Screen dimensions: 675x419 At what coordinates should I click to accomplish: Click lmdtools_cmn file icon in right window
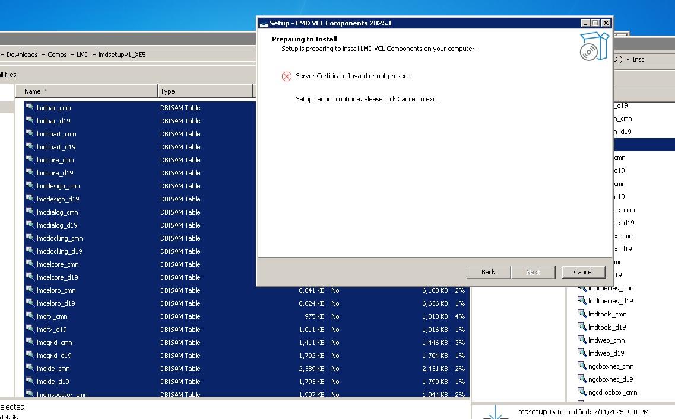[582, 314]
